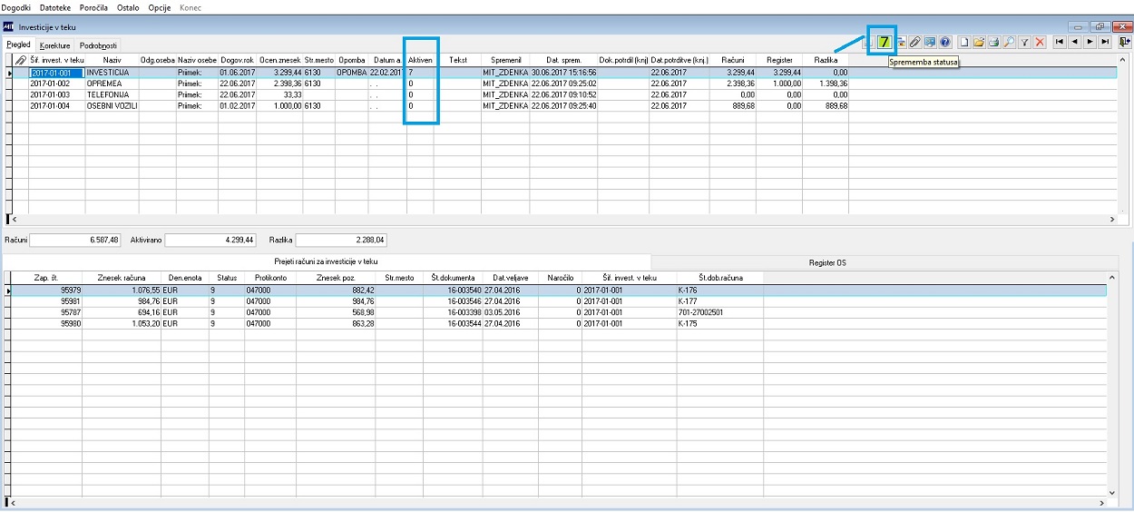Click the blue help question mark icon
Screen dimensions: 1134x512
pyautogui.click(x=944, y=42)
